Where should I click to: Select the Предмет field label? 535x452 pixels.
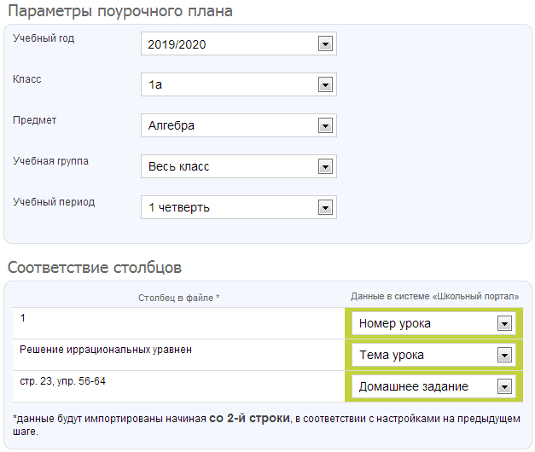35,120
